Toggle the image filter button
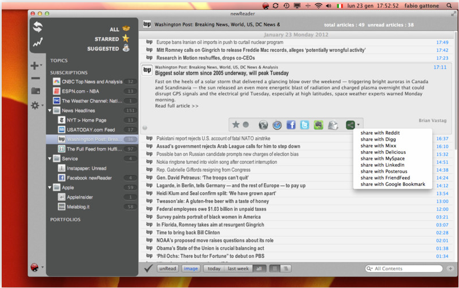 [x=191, y=269]
